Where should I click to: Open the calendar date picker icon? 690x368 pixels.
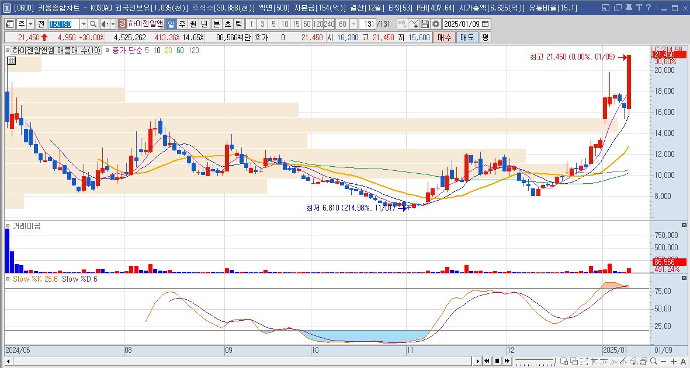point(485,24)
